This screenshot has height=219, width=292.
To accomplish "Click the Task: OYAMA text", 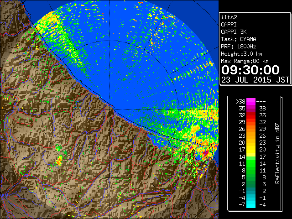I will coord(239,39).
